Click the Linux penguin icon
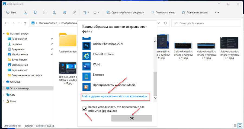This screenshot has width=244, height=129. point(8,101)
